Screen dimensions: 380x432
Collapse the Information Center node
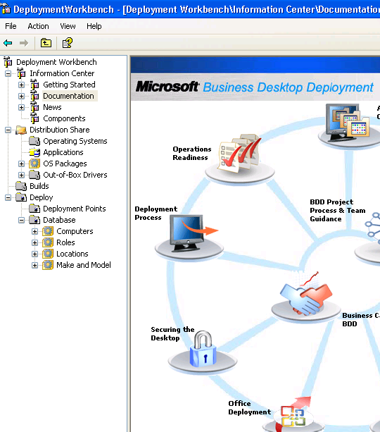(x=8, y=73)
